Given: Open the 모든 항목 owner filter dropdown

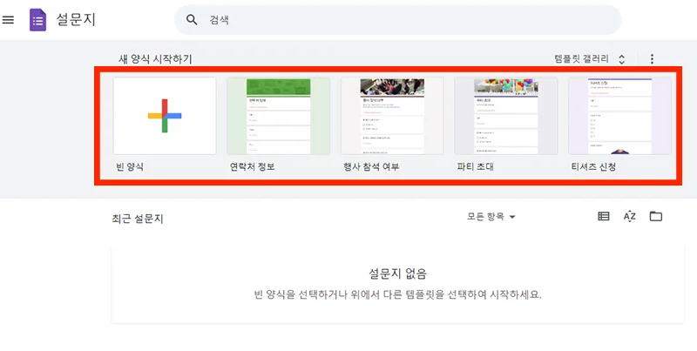Looking at the screenshot, I should (491, 217).
